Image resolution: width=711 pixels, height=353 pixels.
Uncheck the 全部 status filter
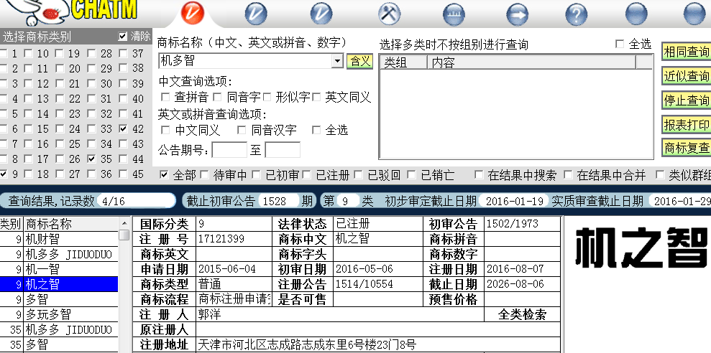tap(164, 174)
